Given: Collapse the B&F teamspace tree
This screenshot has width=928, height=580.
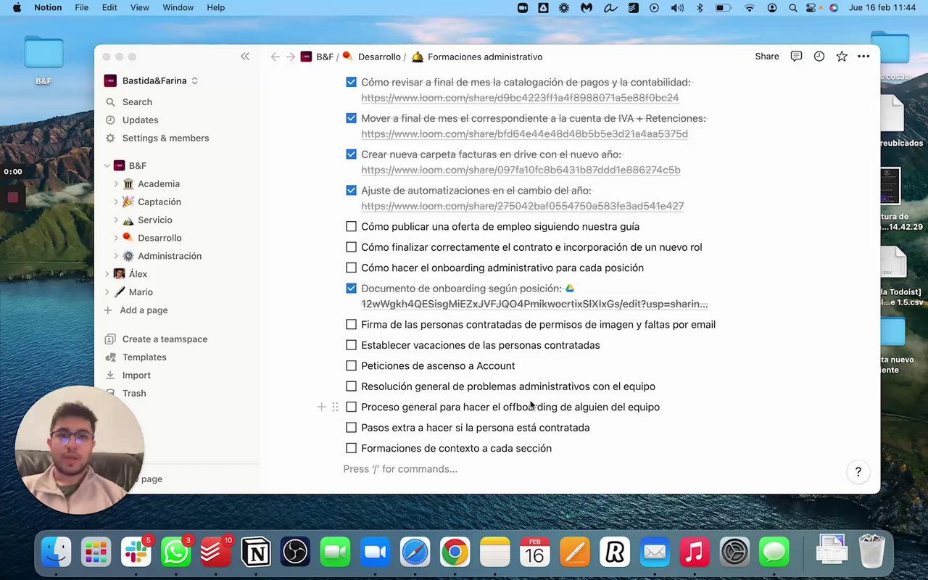Looking at the screenshot, I should 107,166.
